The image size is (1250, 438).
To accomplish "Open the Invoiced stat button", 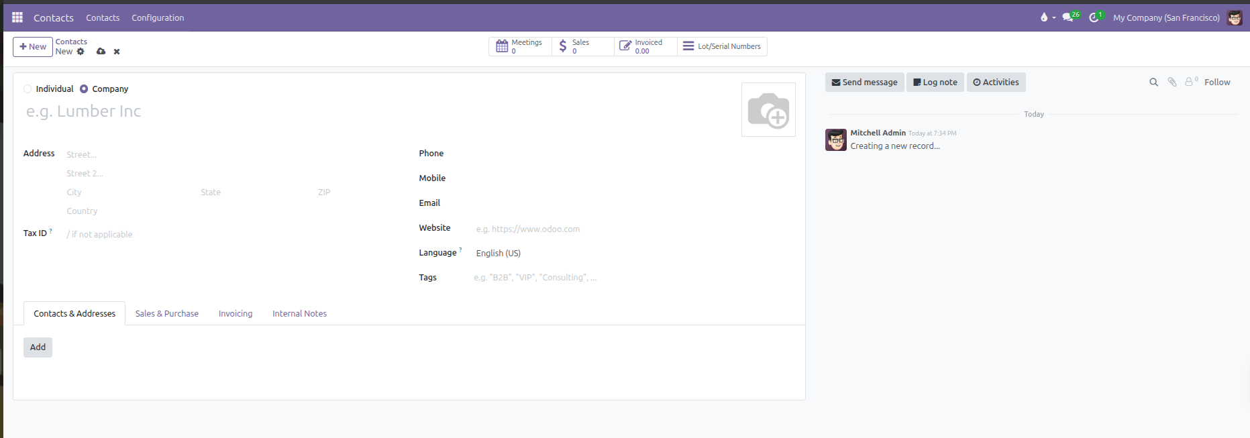I will [x=645, y=46].
